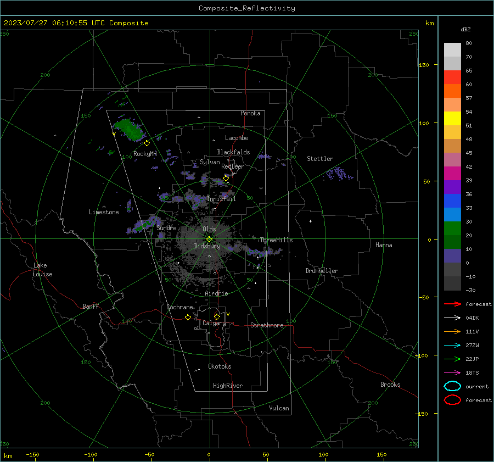Viewport: 494px width, 462px height.
Task: Click the red forecast ellipse icon
Action: [x=452, y=400]
